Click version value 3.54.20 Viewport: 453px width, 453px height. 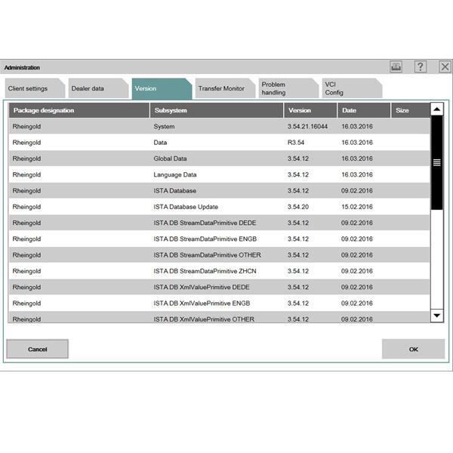pos(298,207)
